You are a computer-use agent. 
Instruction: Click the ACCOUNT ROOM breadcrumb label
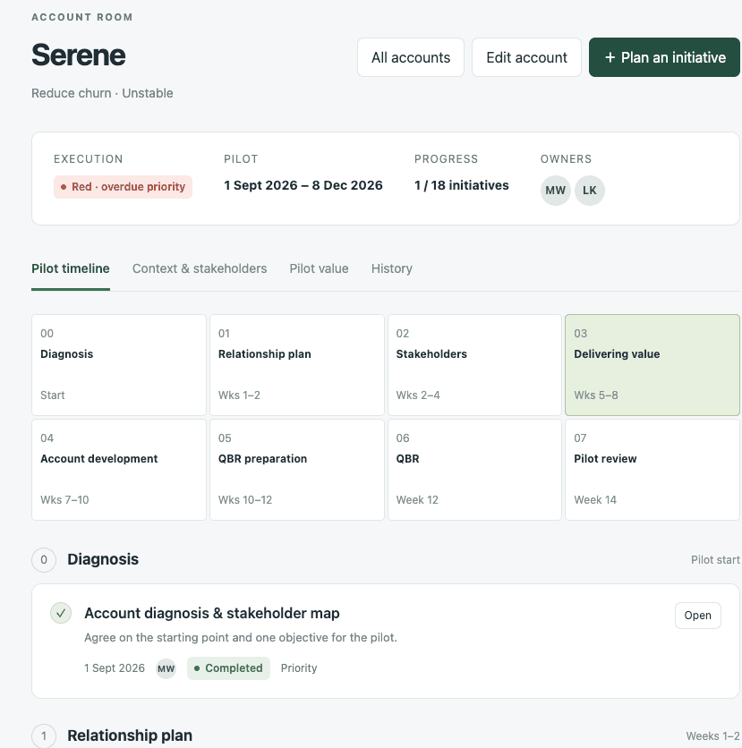(82, 17)
